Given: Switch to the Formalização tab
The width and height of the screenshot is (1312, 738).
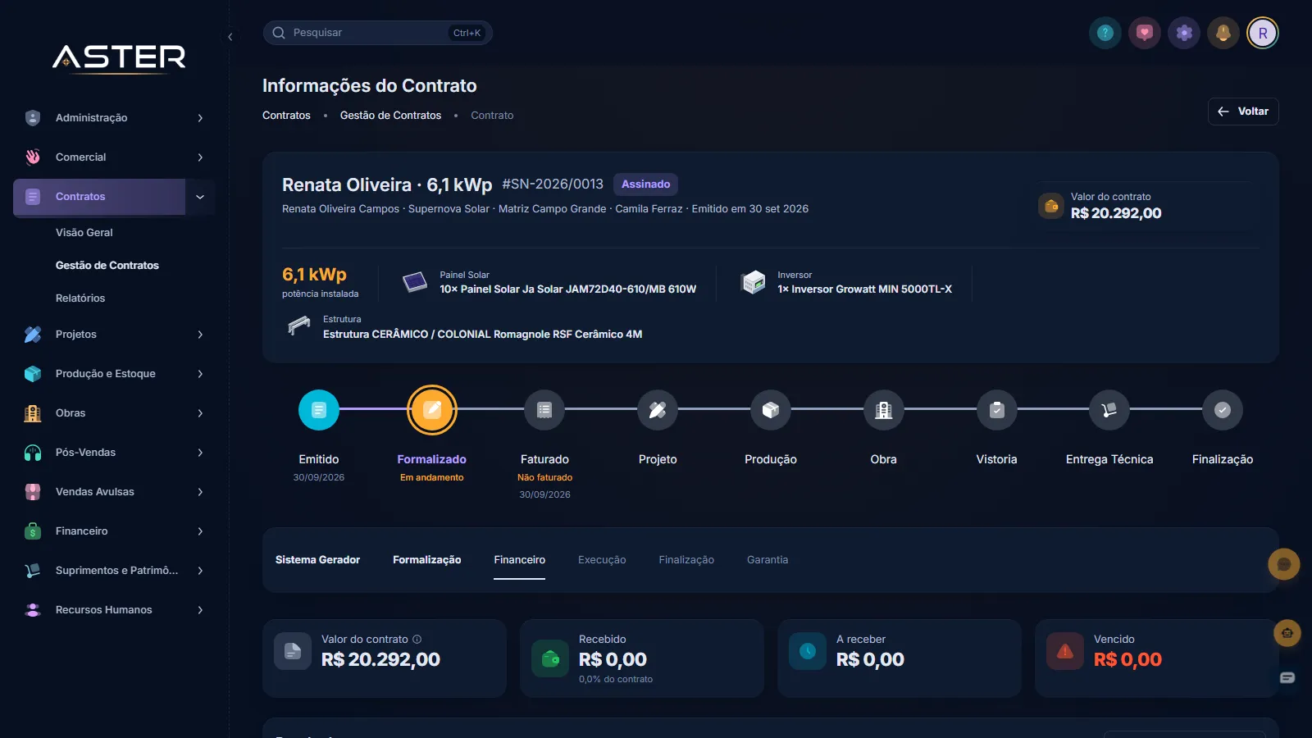Looking at the screenshot, I should point(426,560).
